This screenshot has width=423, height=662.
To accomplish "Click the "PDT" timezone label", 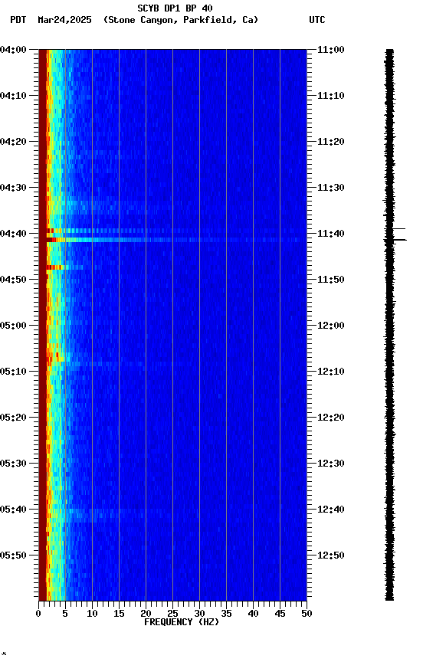I will [18, 20].
